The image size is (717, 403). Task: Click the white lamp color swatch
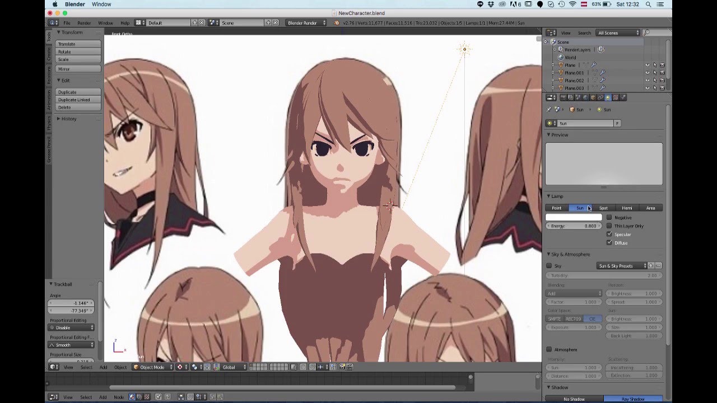(574, 217)
